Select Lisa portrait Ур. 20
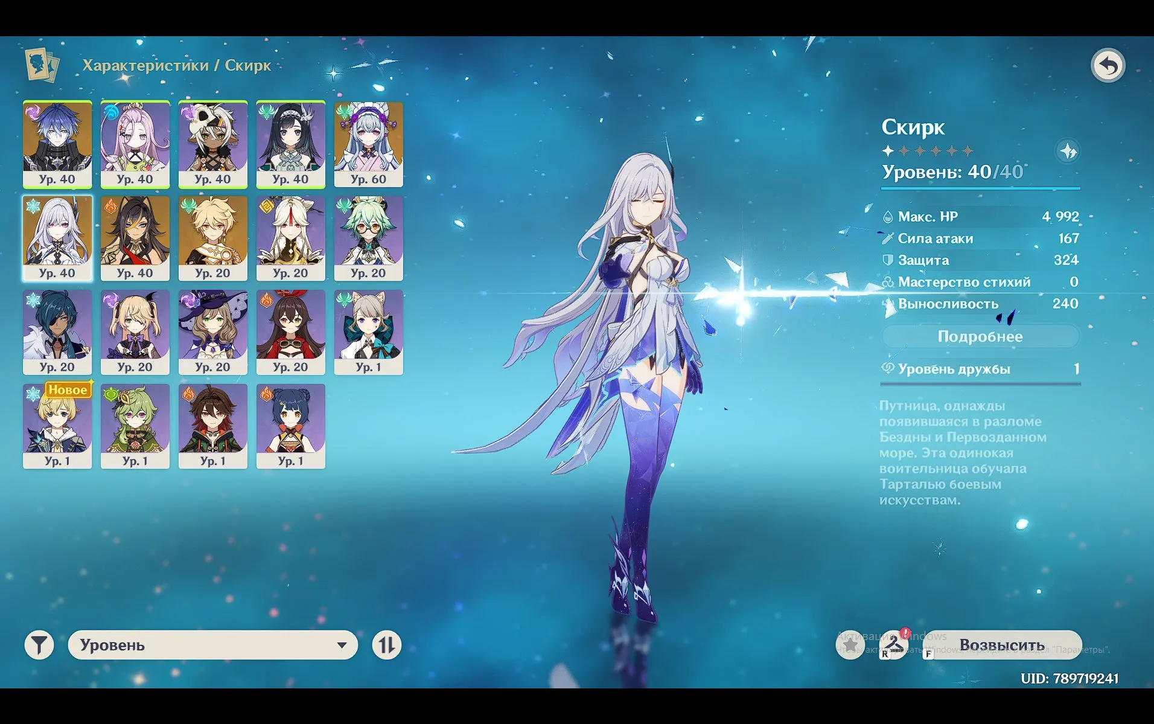This screenshot has height=724, width=1154. point(213,332)
